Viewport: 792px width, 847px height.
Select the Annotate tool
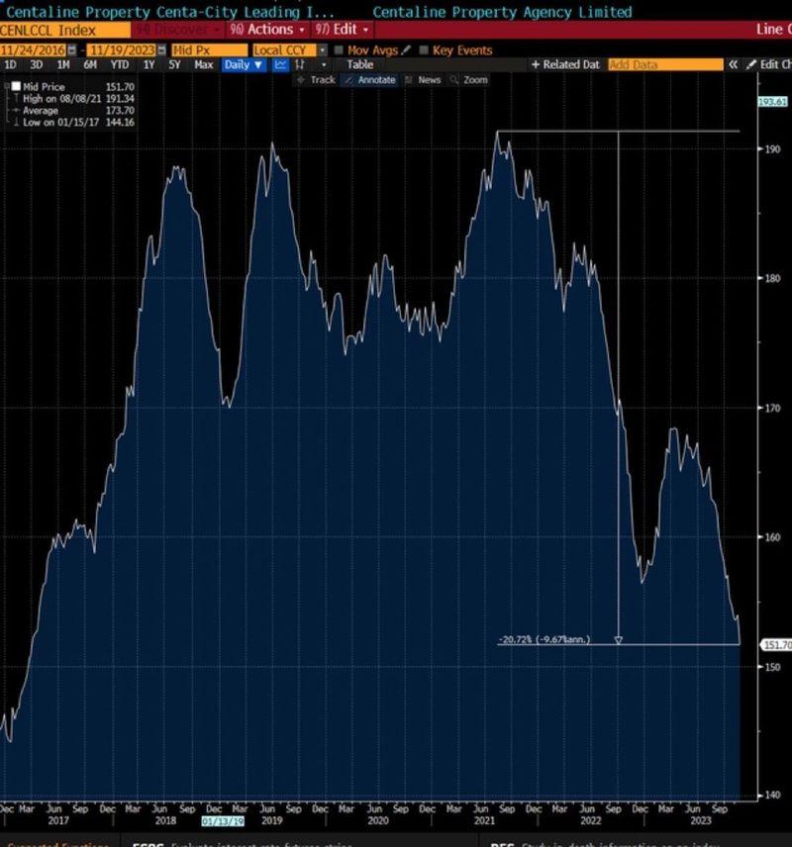[376, 80]
